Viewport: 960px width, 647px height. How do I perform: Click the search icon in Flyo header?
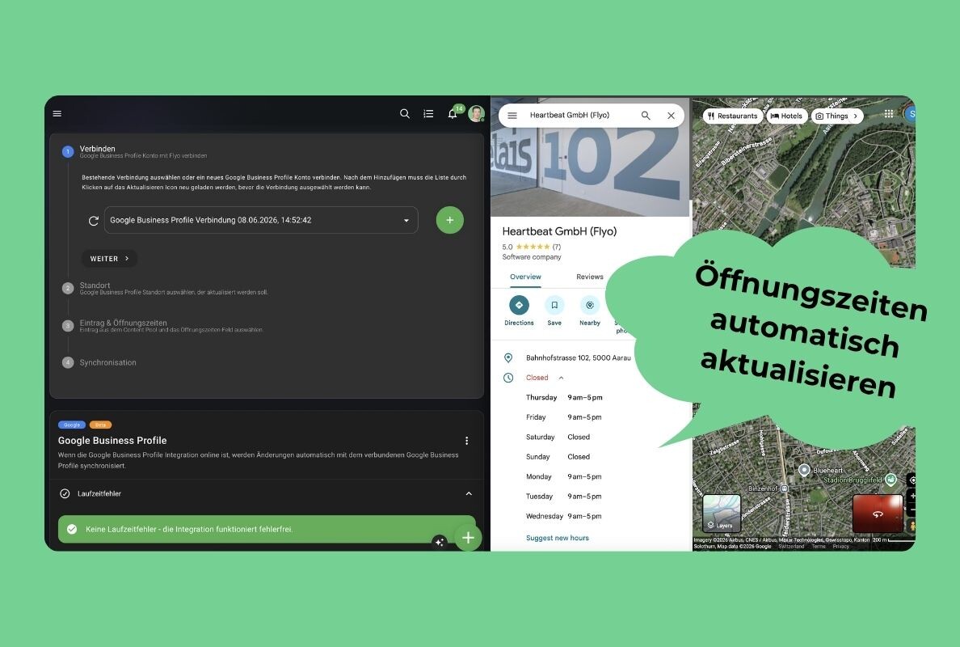405,113
